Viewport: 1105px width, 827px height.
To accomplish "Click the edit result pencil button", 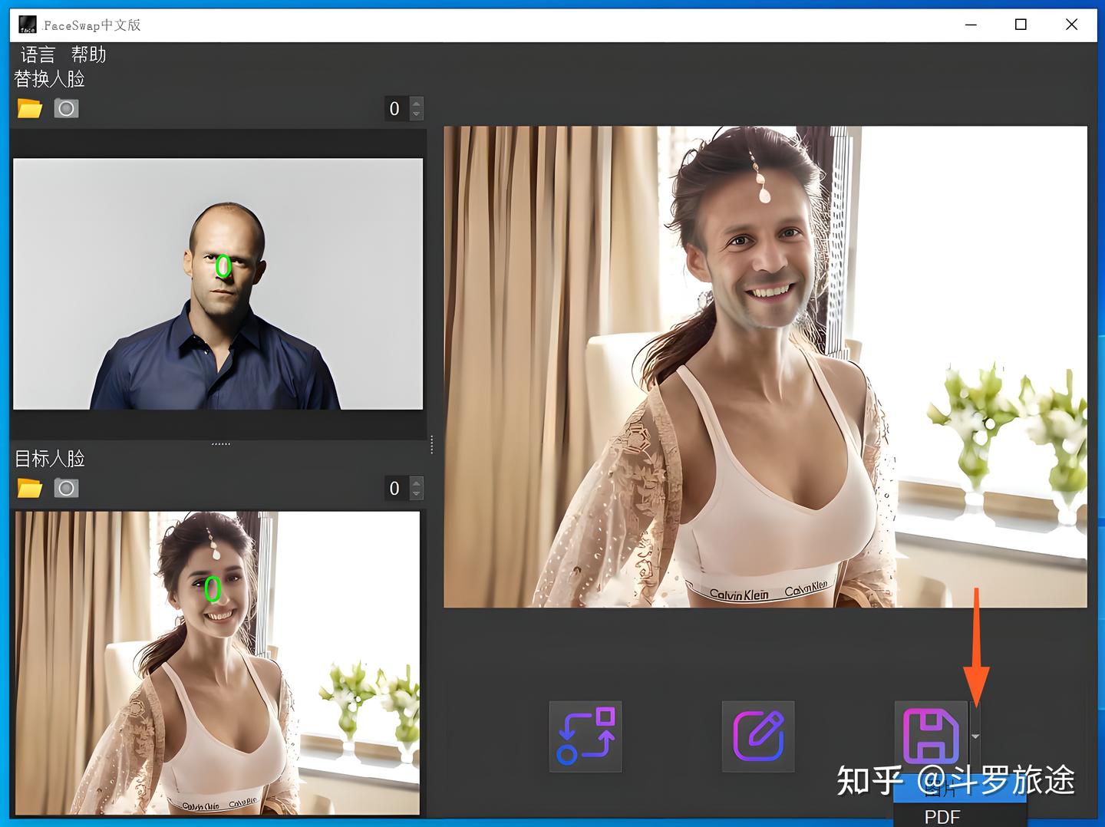I will pos(758,736).
